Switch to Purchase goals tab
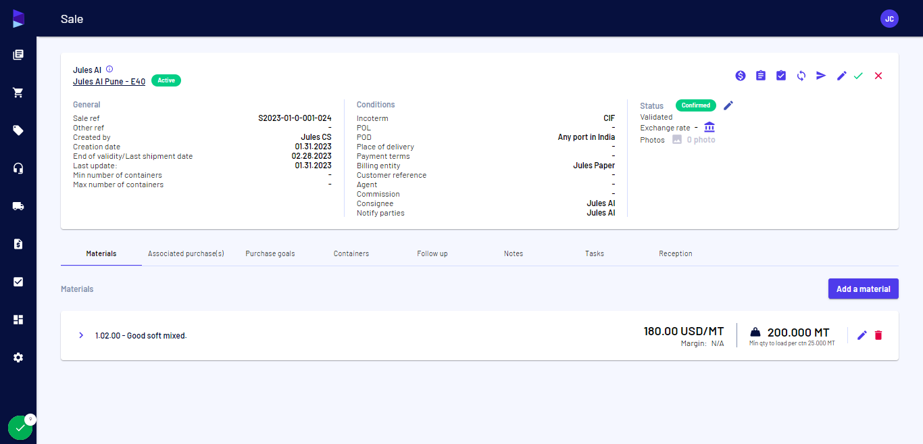 tap(270, 253)
